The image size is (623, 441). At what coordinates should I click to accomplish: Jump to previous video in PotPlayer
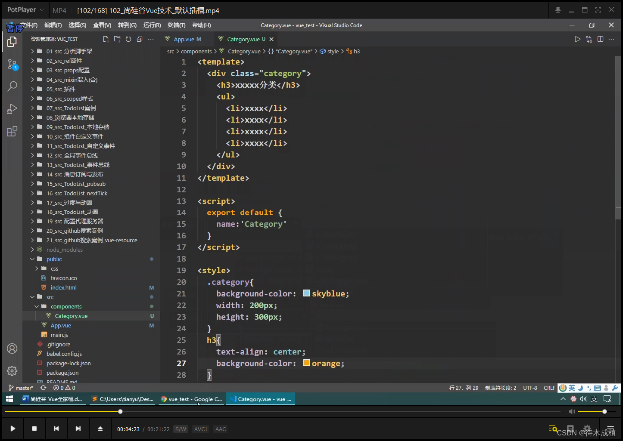(x=56, y=429)
